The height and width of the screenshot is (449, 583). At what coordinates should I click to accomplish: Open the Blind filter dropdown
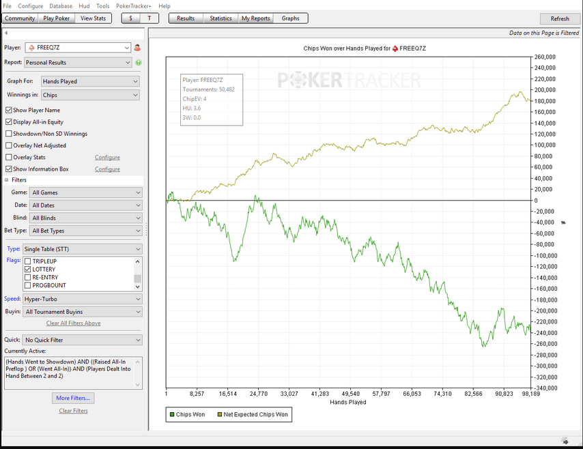coord(86,218)
